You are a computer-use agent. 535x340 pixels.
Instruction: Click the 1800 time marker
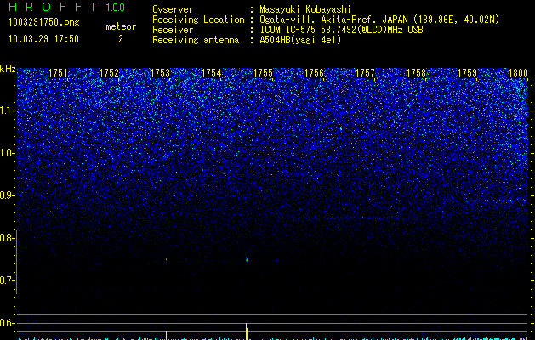[x=519, y=73]
